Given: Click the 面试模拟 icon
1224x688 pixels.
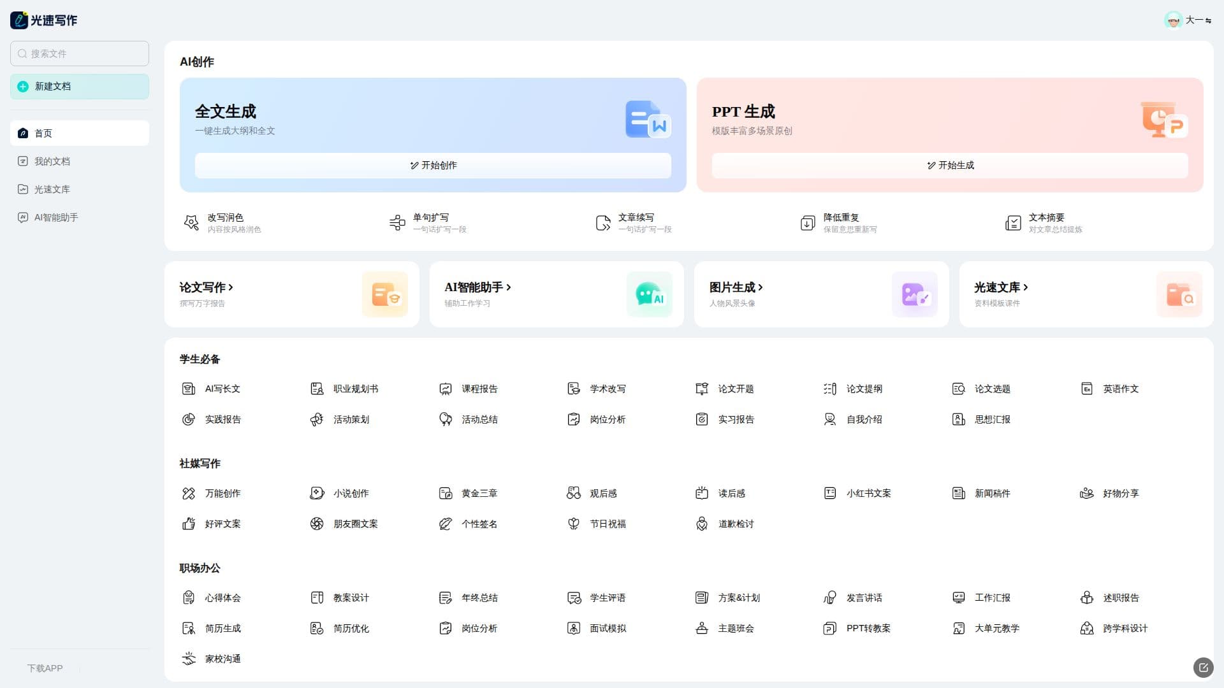Looking at the screenshot, I should [x=574, y=628].
